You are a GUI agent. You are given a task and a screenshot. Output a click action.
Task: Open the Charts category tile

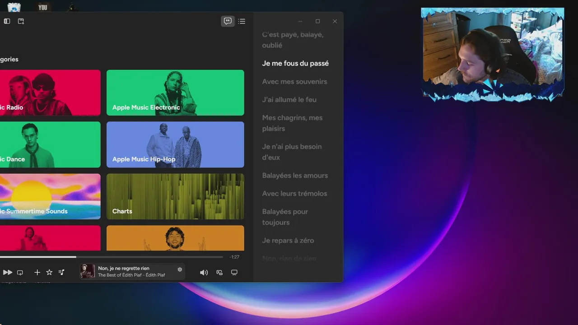(x=175, y=196)
